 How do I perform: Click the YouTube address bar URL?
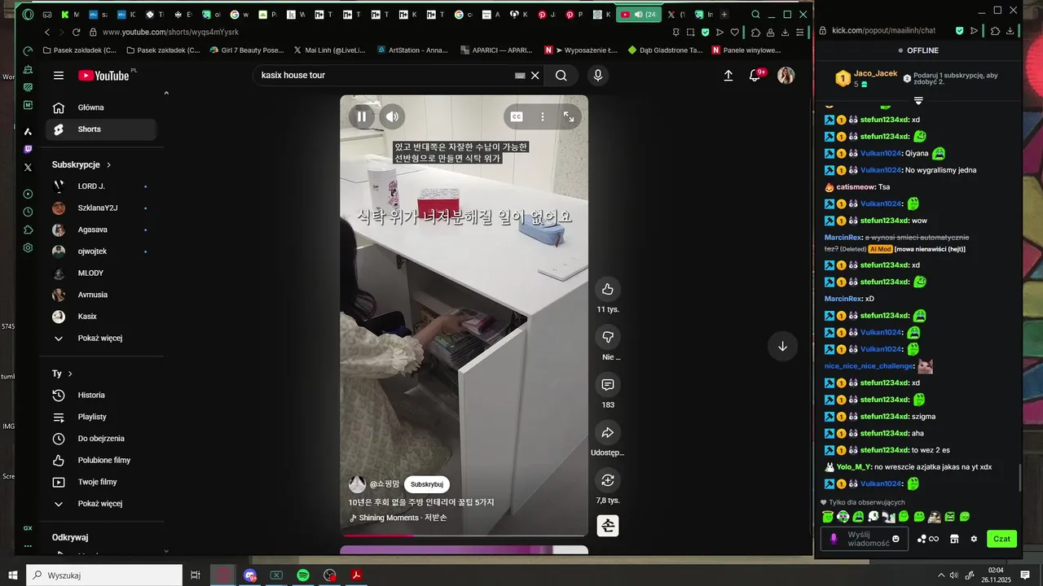coord(170,32)
